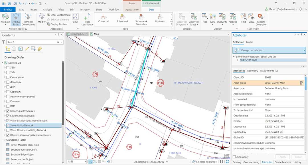Expand the Sewer Simple Network layer
Viewport: 308px width, 165px height.
(5, 116)
